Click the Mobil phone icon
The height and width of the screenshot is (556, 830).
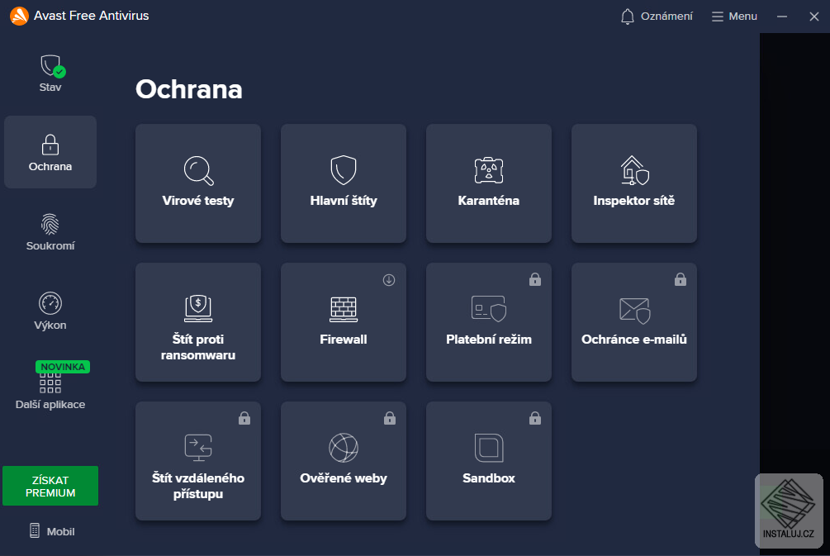click(x=35, y=530)
